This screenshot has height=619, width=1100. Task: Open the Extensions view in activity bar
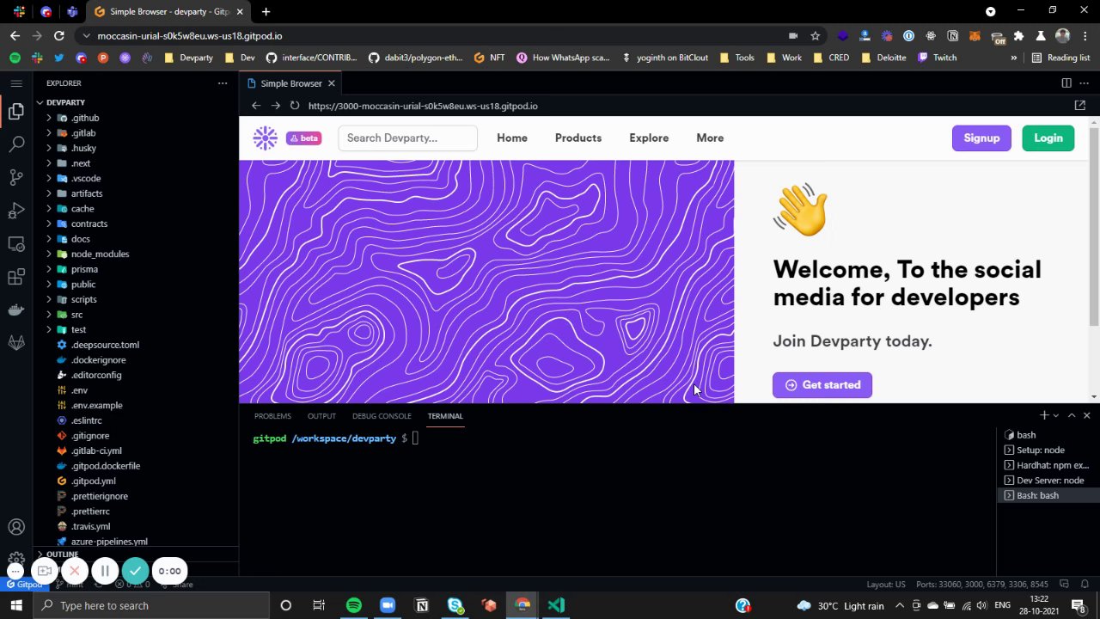(16, 277)
